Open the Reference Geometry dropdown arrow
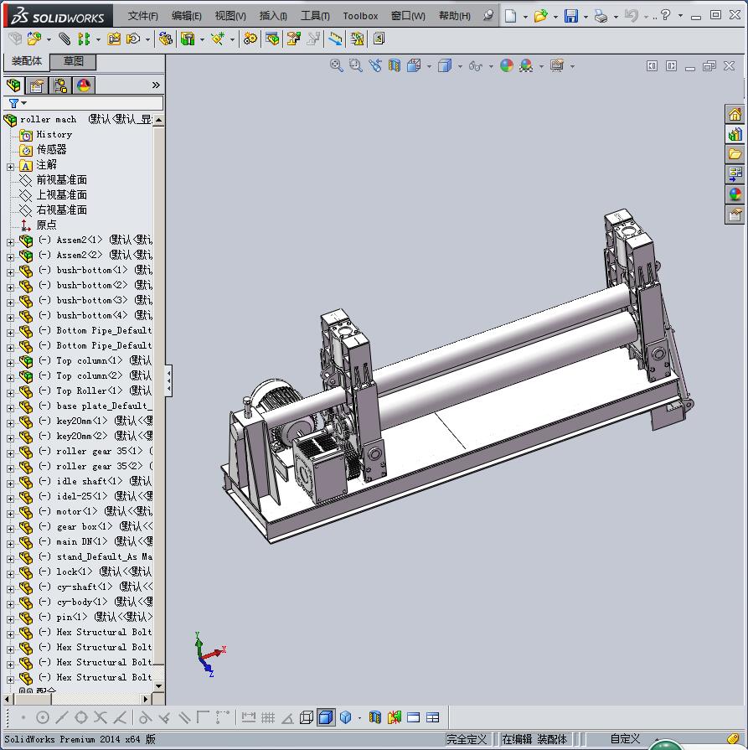The height and width of the screenshot is (750, 748). pyautogui.click(x=232, y=39)
